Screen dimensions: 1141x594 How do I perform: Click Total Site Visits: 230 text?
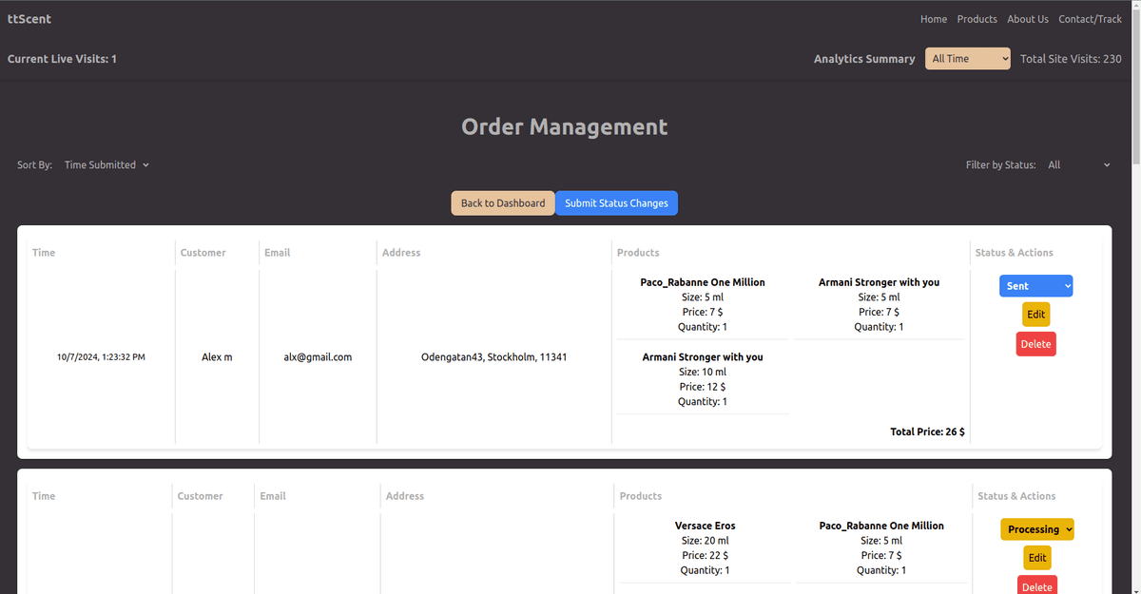click(1071, 59)
